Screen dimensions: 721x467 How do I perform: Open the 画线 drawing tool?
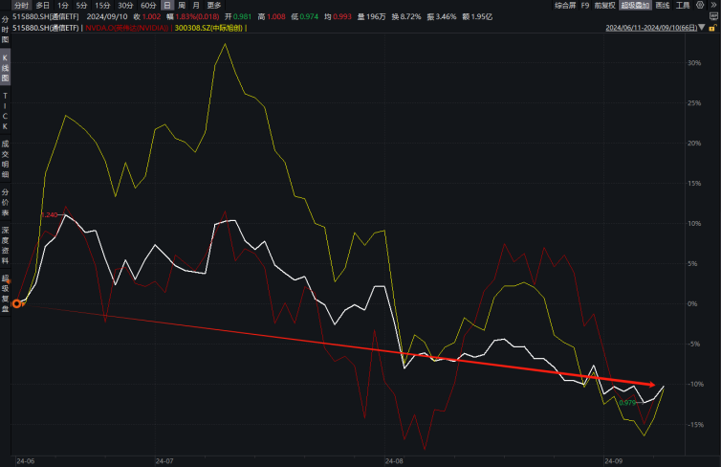coord(662,6)
